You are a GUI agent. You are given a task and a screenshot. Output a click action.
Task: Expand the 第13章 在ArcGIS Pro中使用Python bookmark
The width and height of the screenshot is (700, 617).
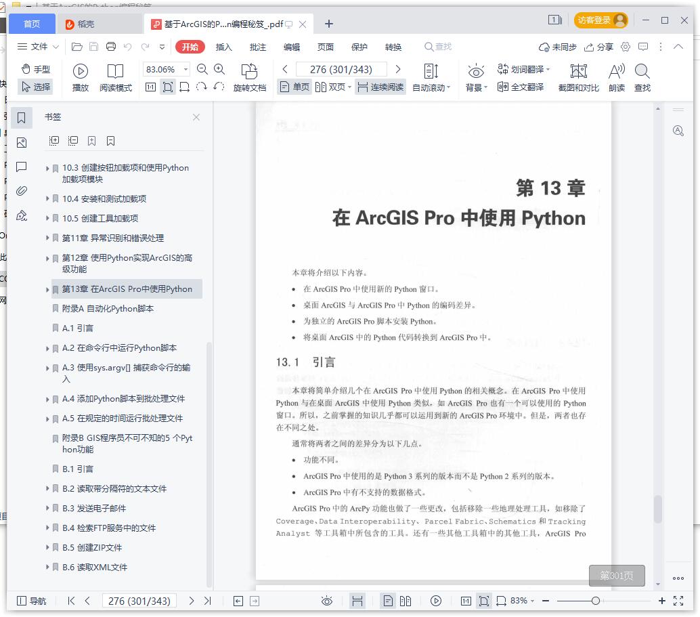tap(47, 289)
